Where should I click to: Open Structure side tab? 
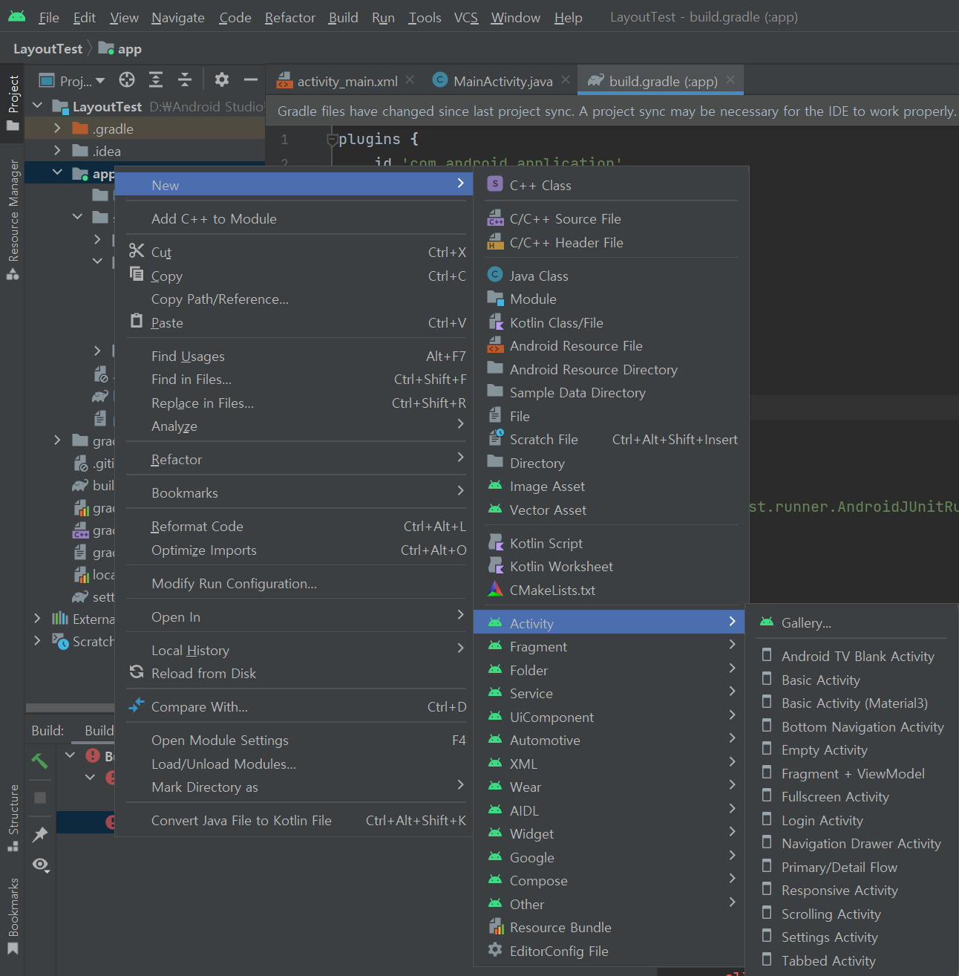(x=13, y=817)
